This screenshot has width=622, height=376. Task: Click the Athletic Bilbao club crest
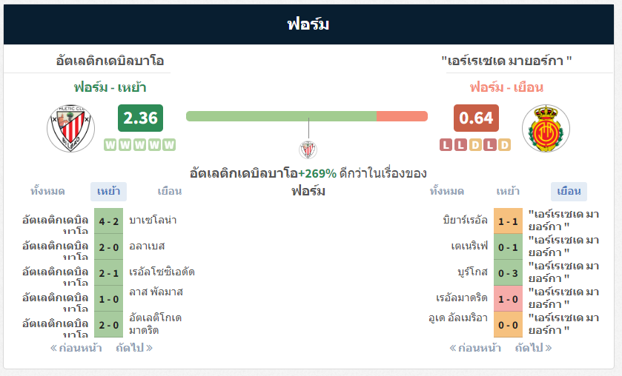pyautogui.click(x=70, y=128)
